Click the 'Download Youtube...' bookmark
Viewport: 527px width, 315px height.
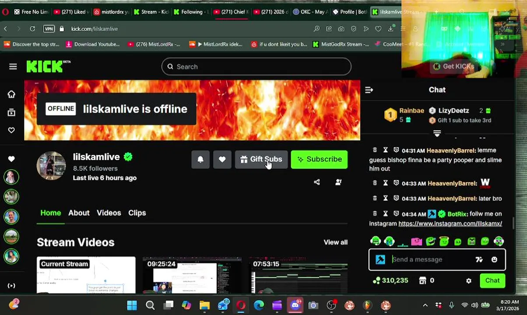(x=92, y=44)
